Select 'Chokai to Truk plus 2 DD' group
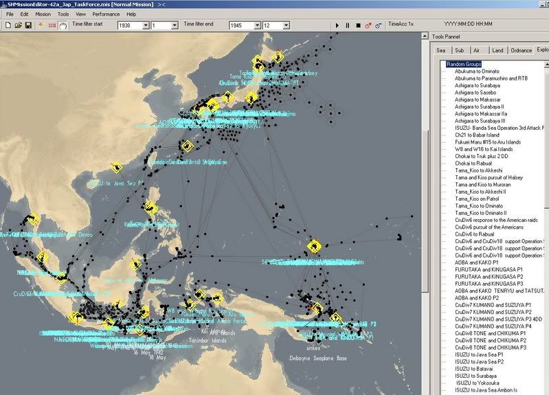 tap(482, 156)
